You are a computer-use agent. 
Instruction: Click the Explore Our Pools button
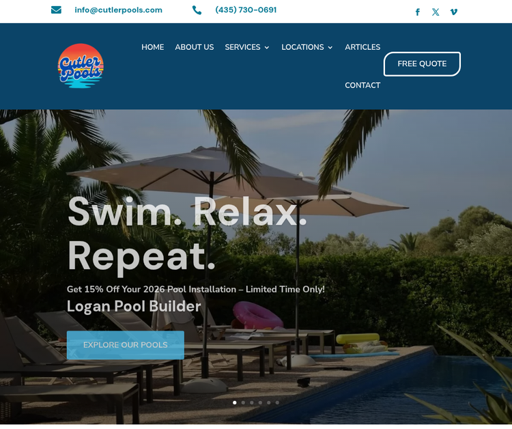[x=126, y=345]
